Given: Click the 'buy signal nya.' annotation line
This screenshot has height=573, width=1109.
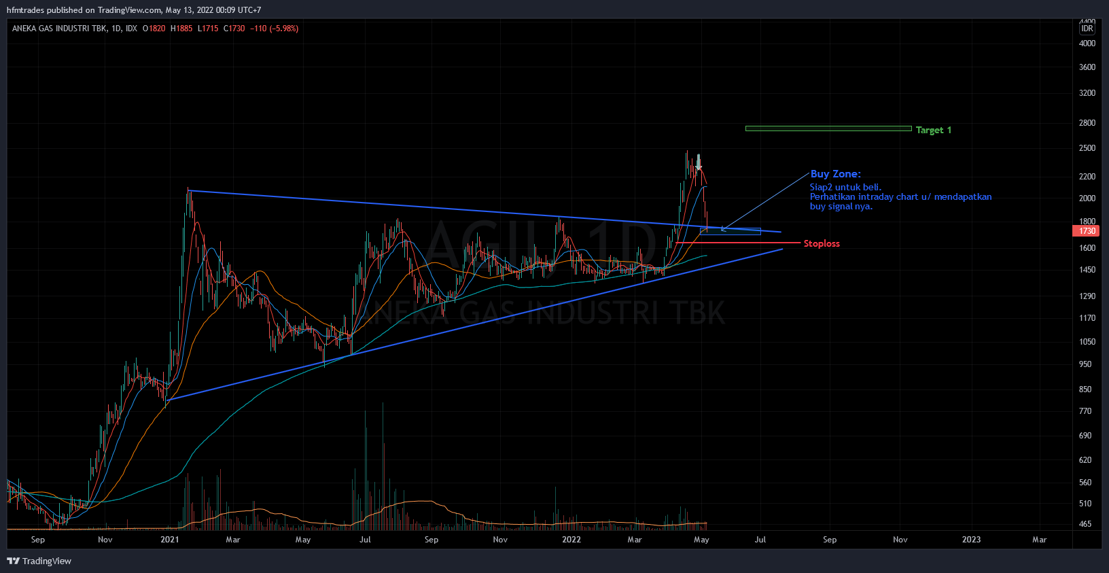Looking at the screenshot, I should click(841, 206).
